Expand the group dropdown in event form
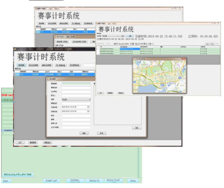The image size is (224, 188). point(90,100)
